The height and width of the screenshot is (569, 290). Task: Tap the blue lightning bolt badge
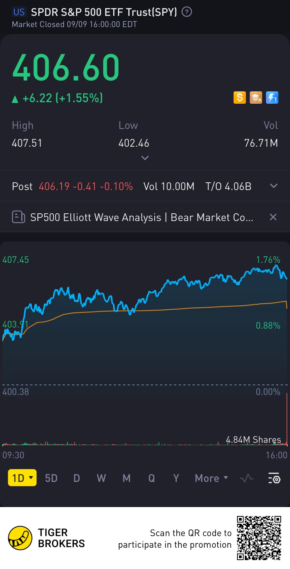272,98
